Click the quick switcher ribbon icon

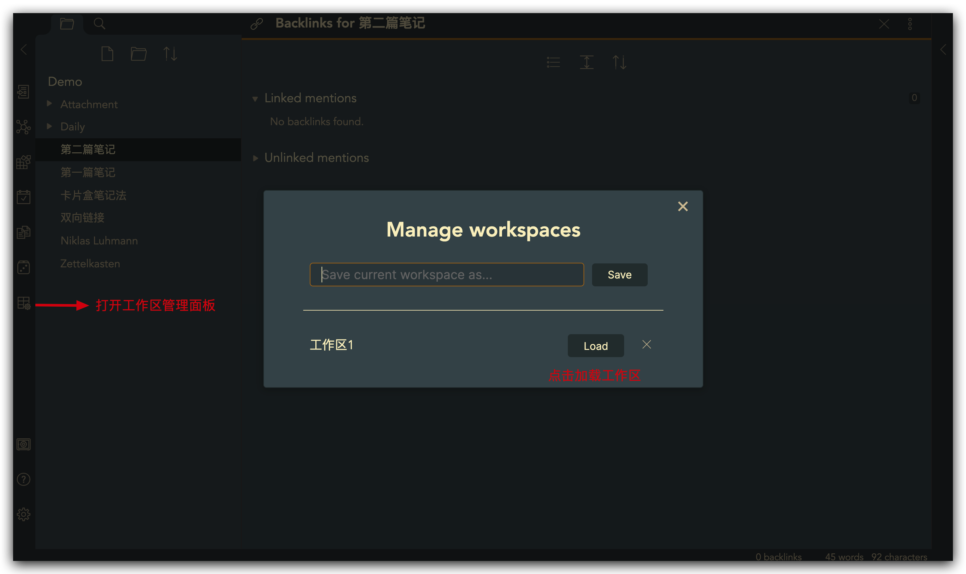point(23,92)
